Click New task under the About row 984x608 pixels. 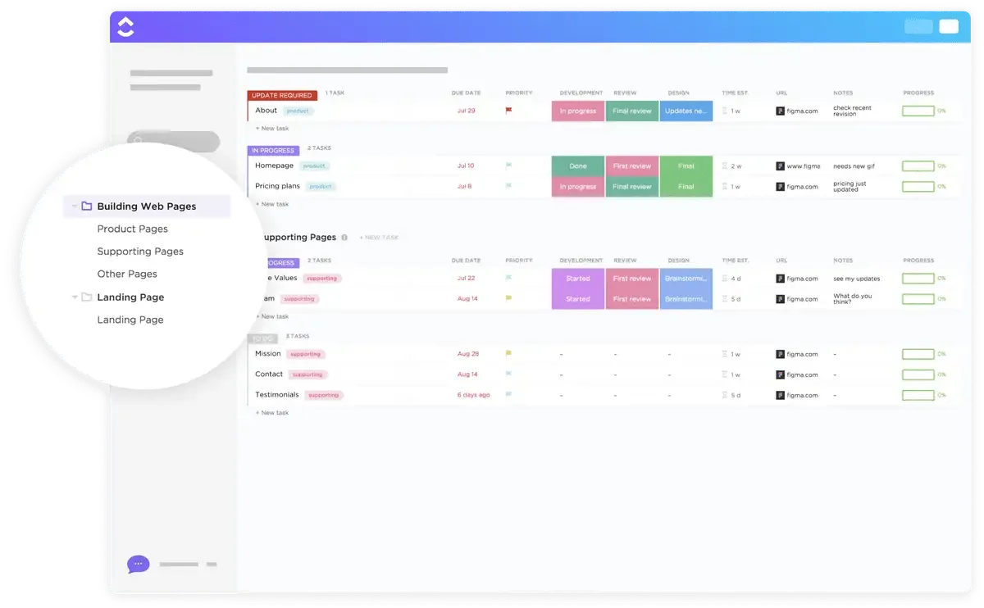[x=272, y=129]
